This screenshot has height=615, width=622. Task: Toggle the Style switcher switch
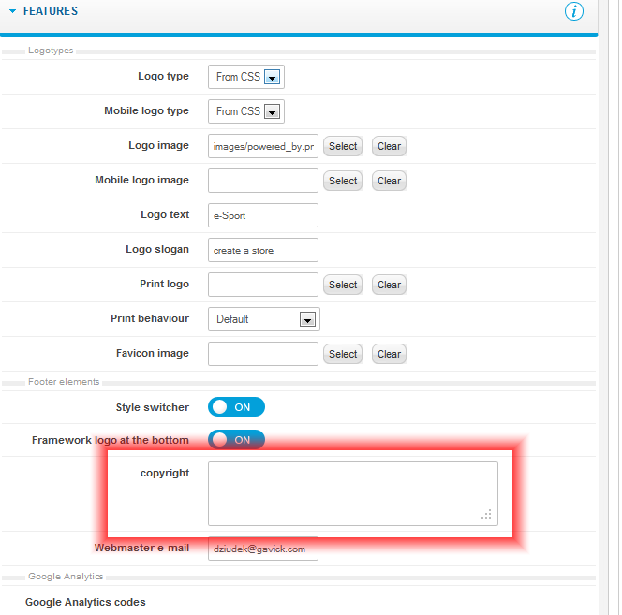236,407
